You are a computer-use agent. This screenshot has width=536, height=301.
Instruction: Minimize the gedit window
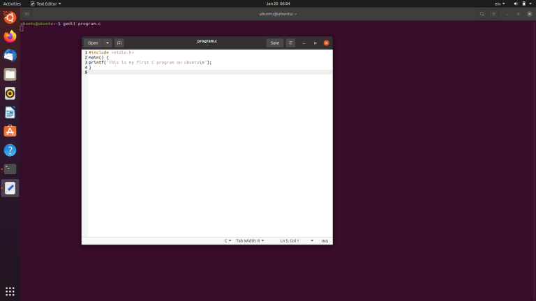coord(304,43)
